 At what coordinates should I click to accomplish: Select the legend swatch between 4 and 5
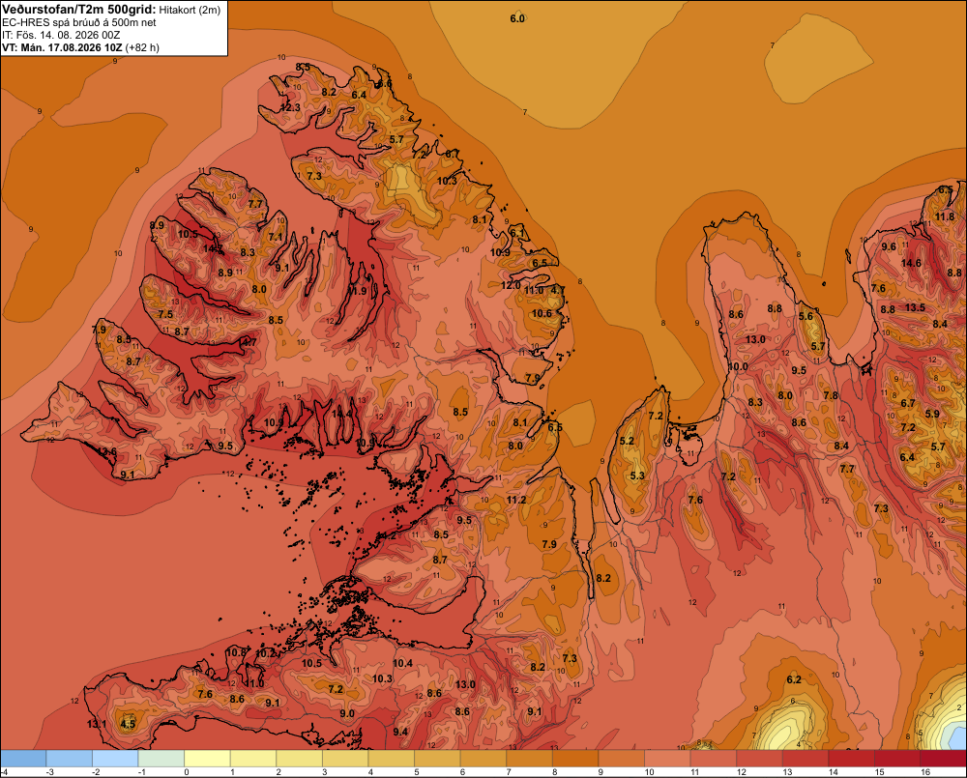click(x=392, y=759)
